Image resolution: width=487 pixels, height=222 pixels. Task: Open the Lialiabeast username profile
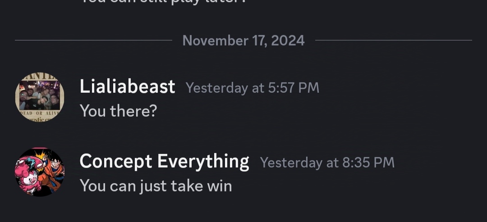point(127,86)
